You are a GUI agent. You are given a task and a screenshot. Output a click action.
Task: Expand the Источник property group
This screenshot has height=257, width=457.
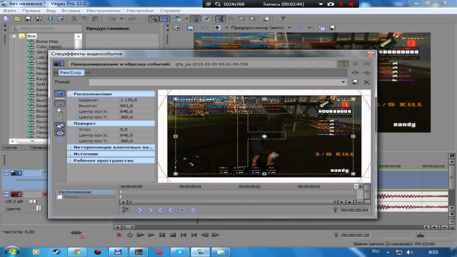pos(70,154)
